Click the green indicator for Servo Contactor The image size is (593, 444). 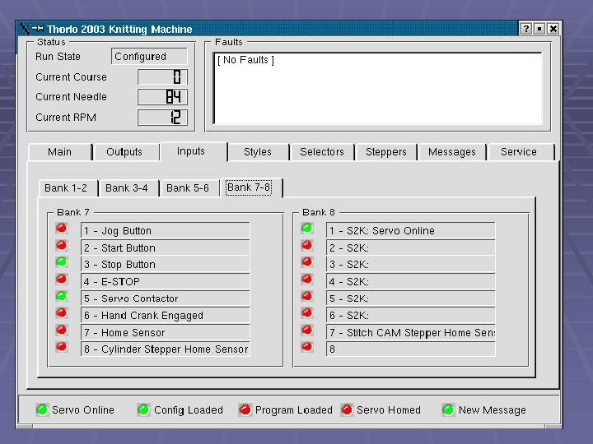[x=62, y=296]
